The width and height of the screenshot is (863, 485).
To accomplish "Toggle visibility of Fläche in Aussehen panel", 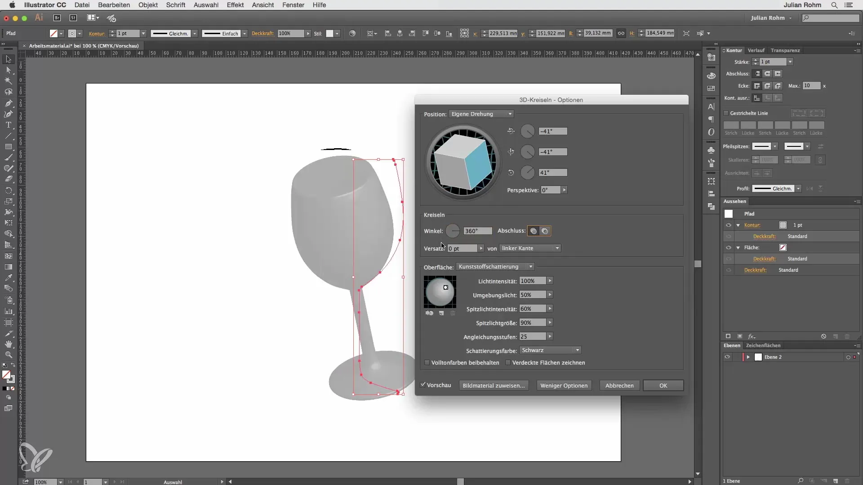I will [x=729, y=247].
